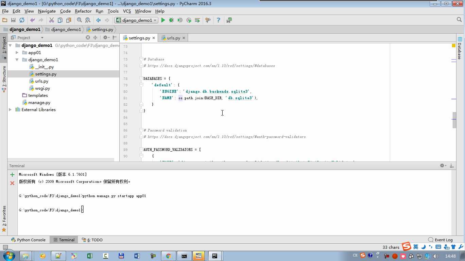Open the Terminal panel gear menu

pyautogui.click(x=443, y=166)
